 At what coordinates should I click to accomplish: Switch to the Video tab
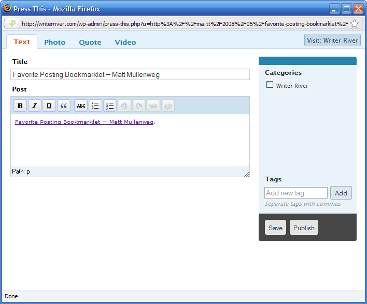tap(125, 42)
